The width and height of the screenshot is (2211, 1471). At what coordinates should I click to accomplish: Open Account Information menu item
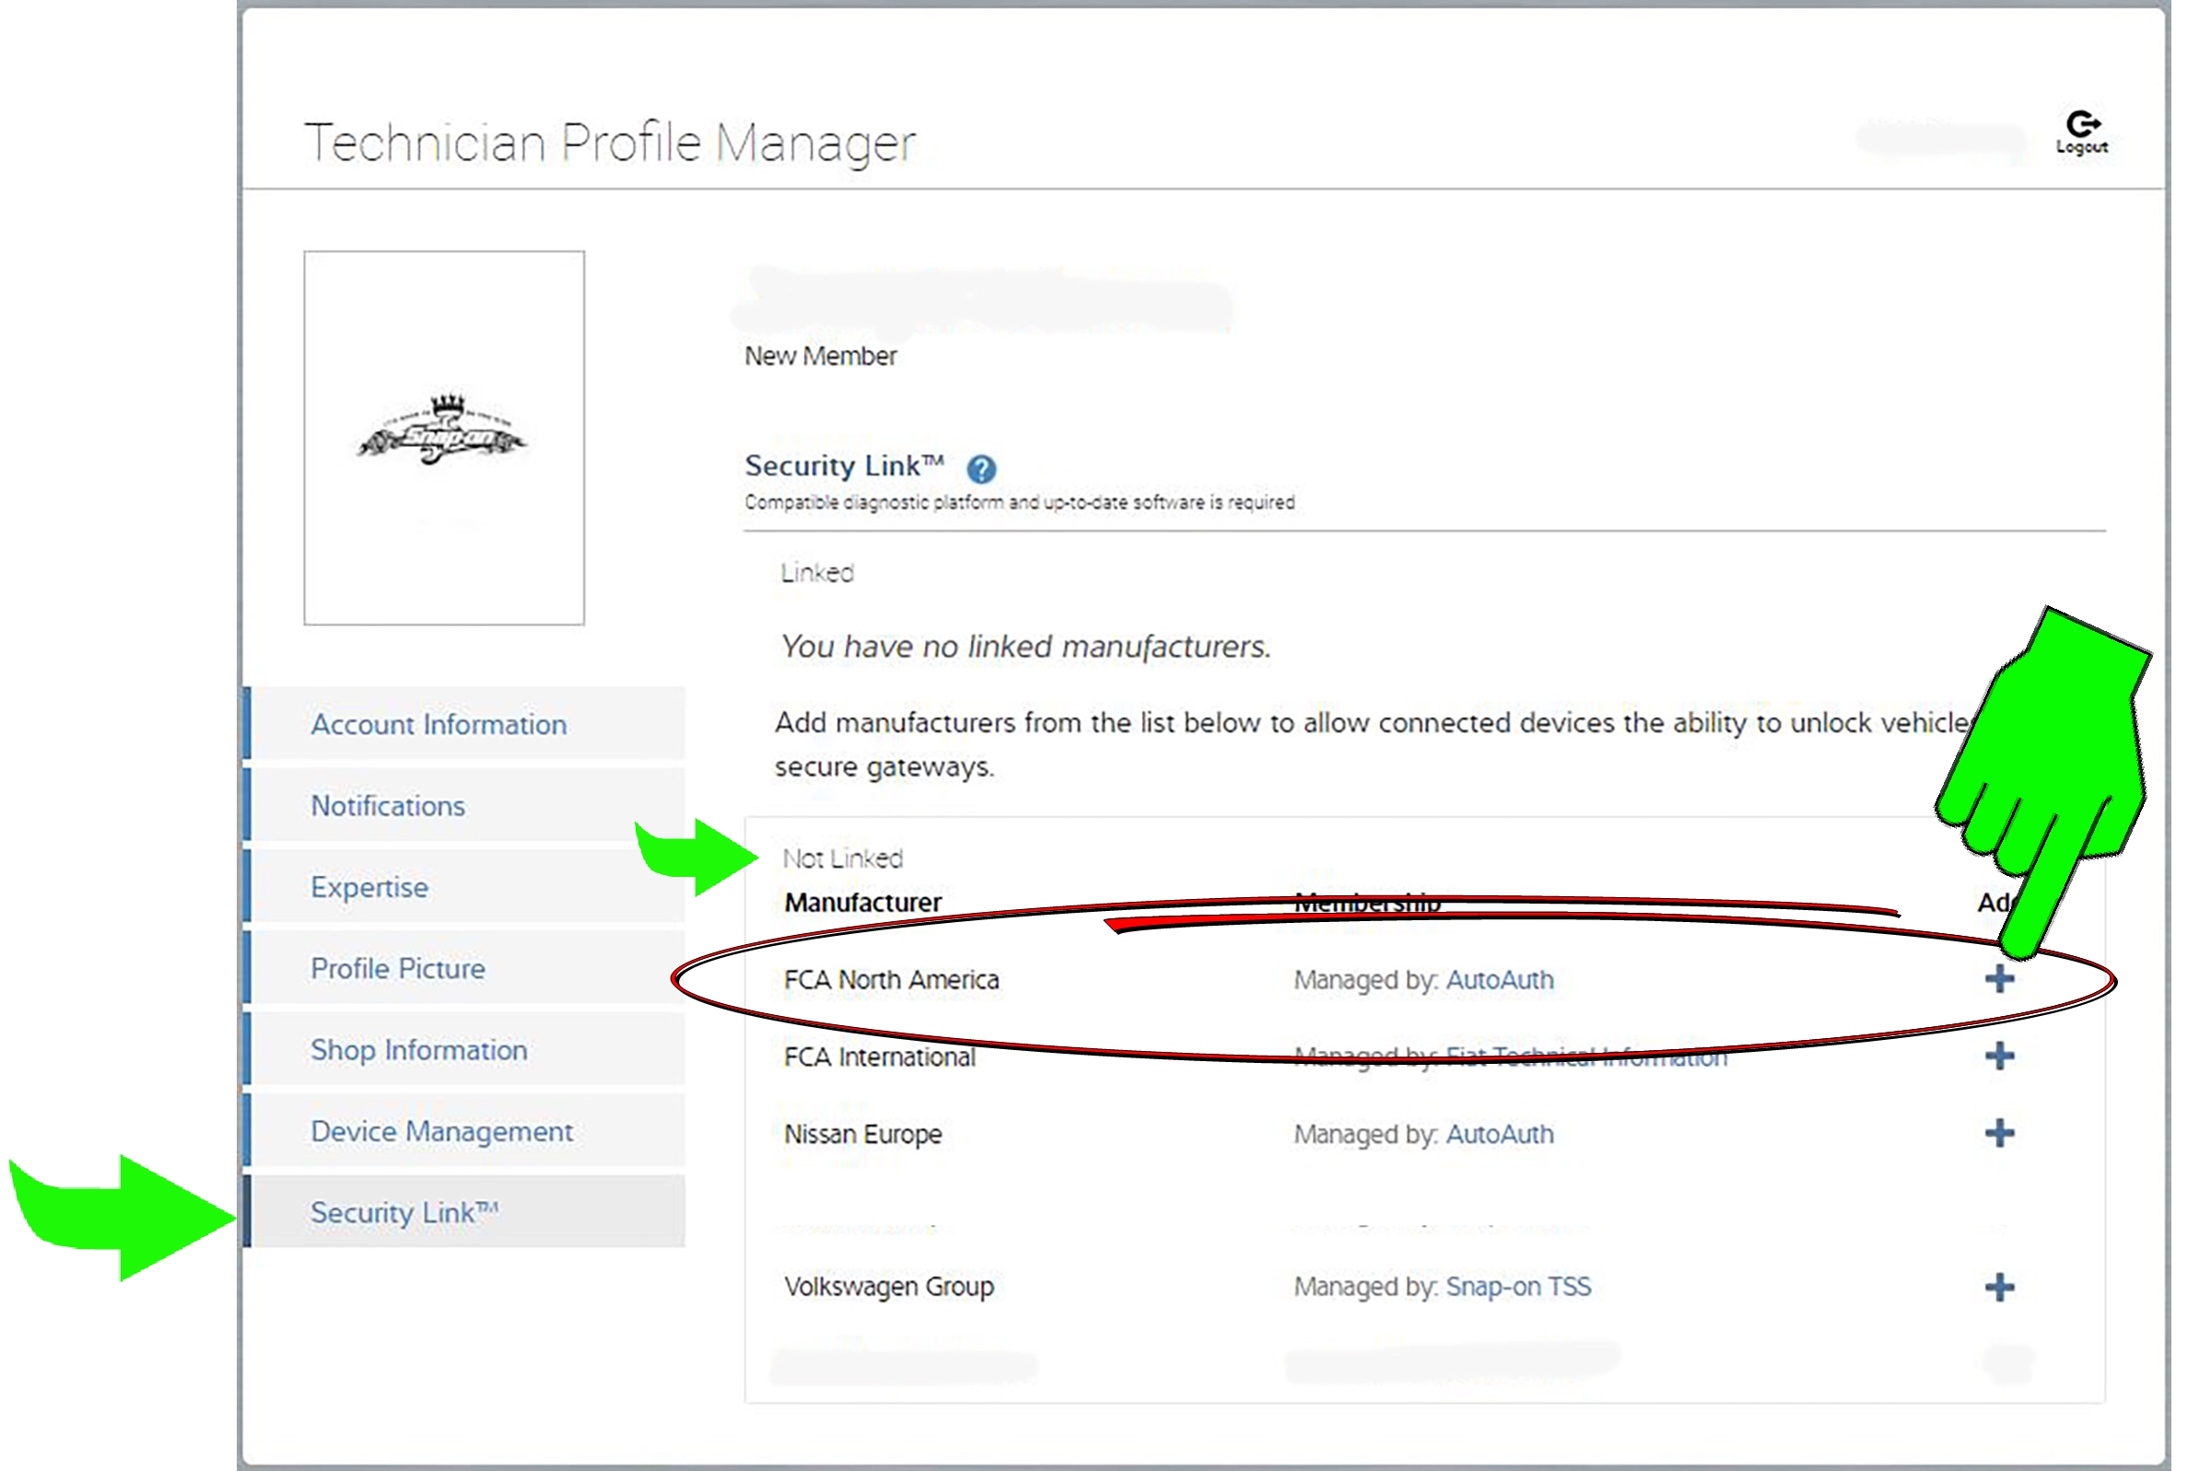click(439, 724)
